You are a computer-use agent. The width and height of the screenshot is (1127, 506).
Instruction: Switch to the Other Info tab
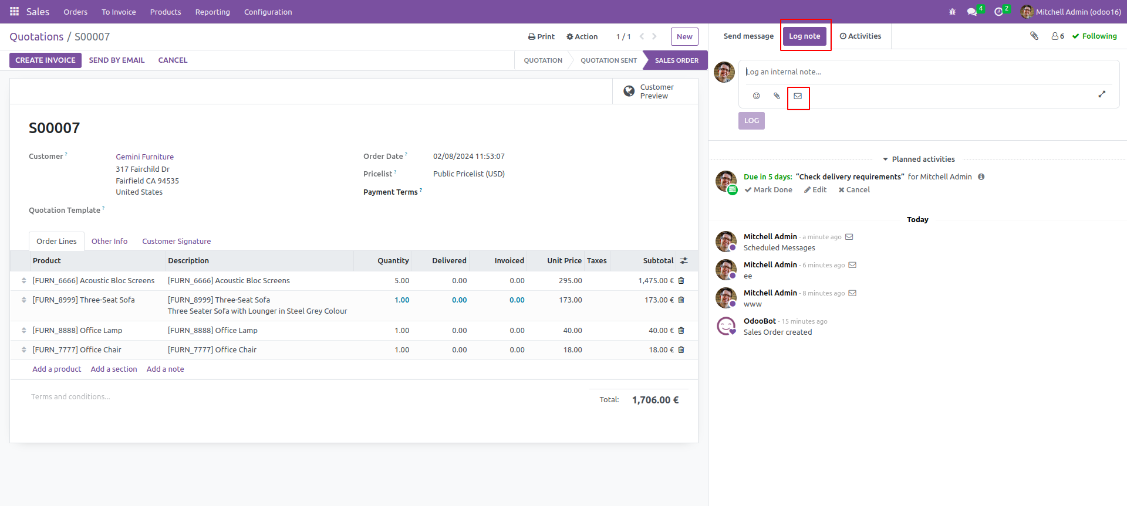pos(109,242)
